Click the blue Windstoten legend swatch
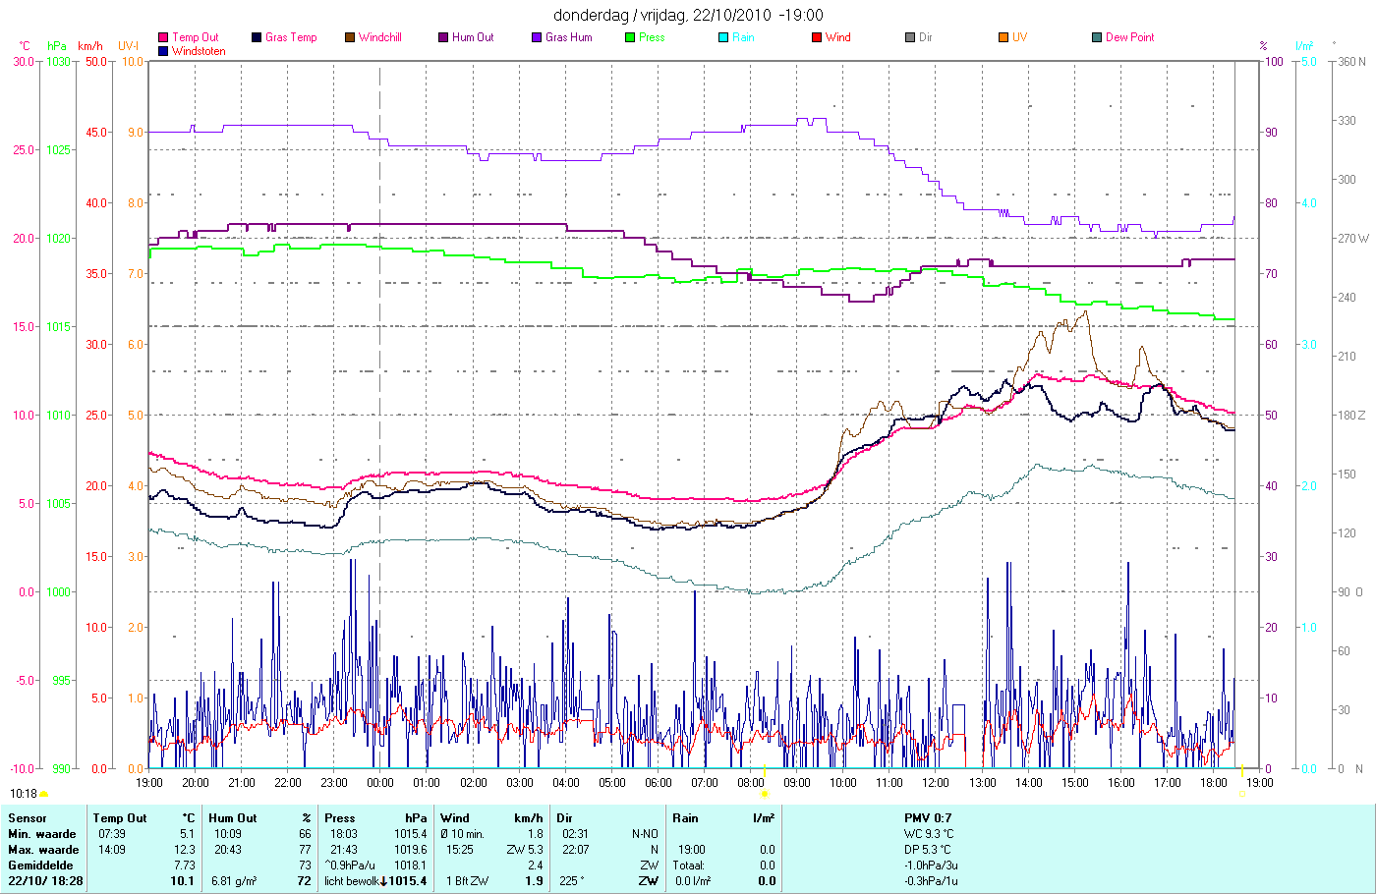 [x=163, y=51]
